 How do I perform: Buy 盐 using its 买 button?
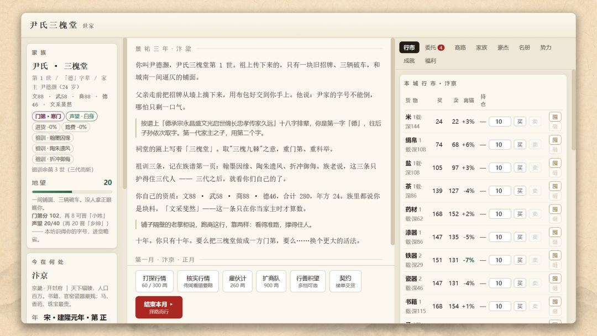pyautogui.click(x=520, y=168)
